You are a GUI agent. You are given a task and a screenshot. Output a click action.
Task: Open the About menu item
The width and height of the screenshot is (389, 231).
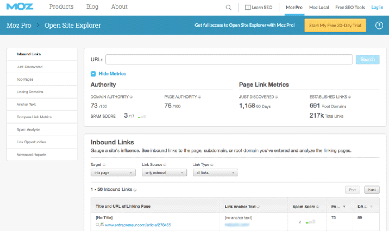point(120,7)
